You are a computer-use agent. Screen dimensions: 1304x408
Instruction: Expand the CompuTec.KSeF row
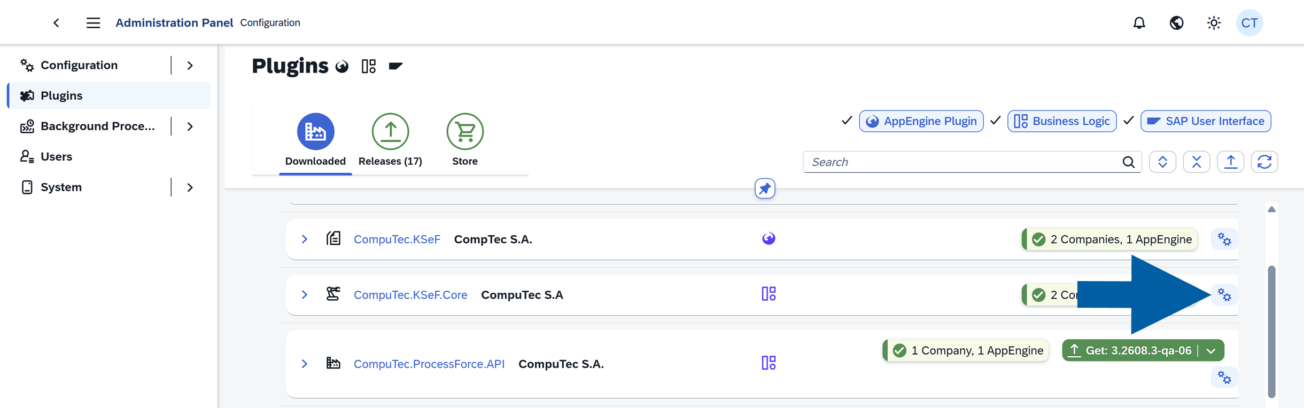[304, 239]
